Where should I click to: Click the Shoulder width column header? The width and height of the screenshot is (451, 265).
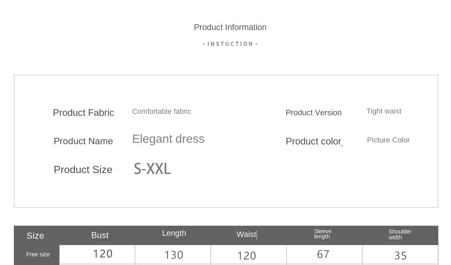click(400, 234)
